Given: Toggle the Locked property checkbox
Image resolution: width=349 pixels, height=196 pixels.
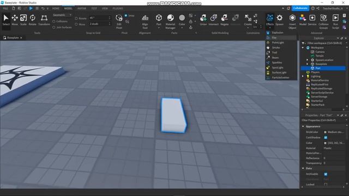Looking at the screenshot, I should point(326,184).
